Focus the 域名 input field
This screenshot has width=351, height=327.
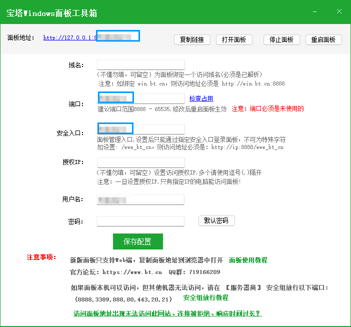[x=141, y=64]
